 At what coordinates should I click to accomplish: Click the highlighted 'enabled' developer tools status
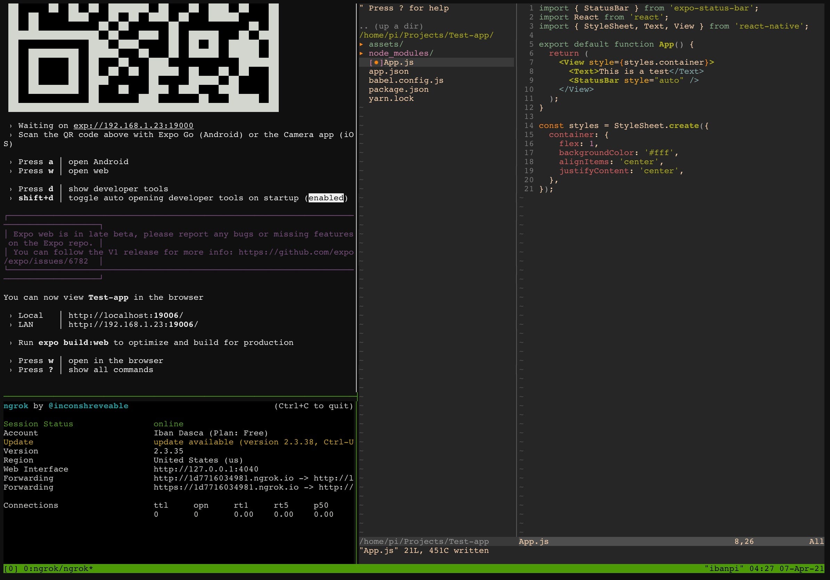click(x=326, y=198)
